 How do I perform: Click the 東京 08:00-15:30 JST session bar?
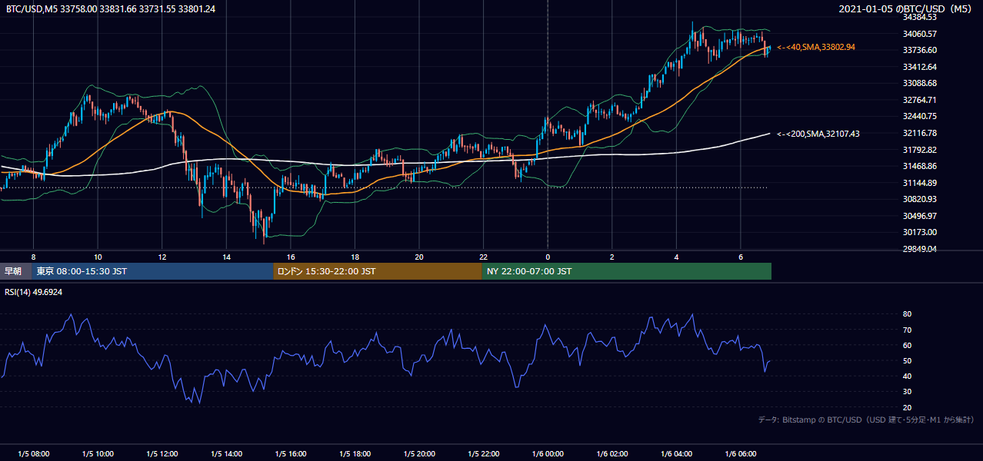152,271
